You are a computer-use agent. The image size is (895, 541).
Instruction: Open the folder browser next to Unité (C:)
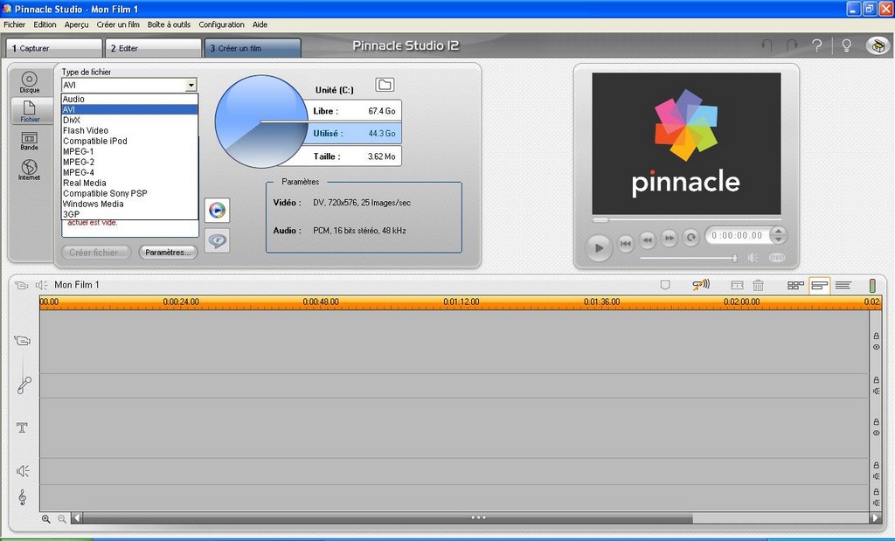385,85
